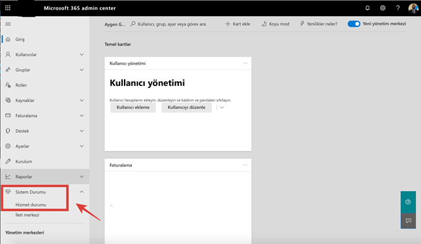Image resolution: width=421 pixels, height=244 pixels.
Task: Click the Raporlar chart icon
Action: click(8, 177)
